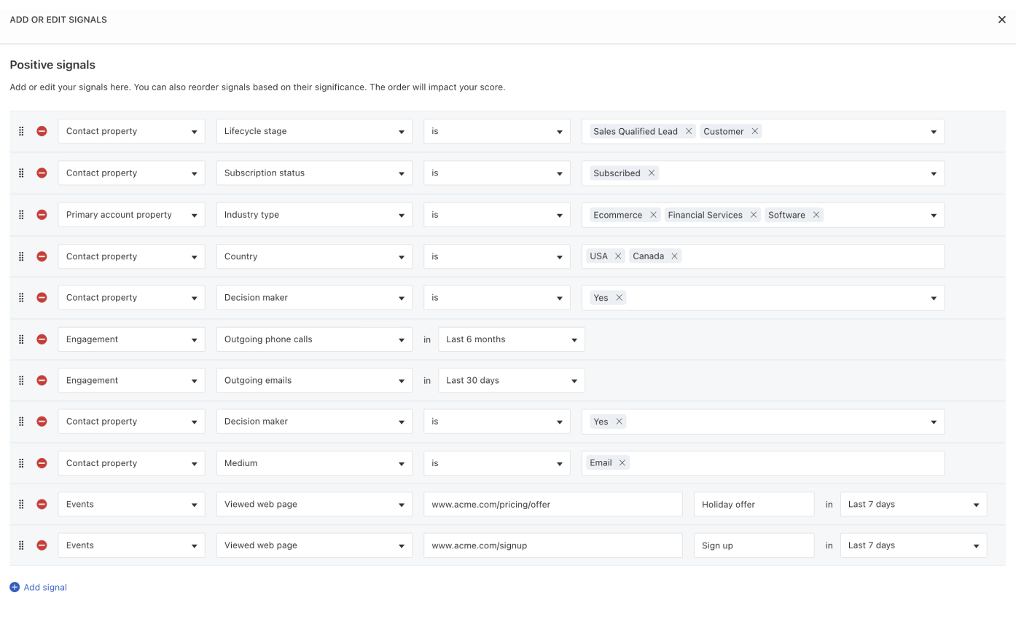The image size is (1016, 619).
Task: Open the Last 30 days dropdown
Action: (x=511, y=380)
